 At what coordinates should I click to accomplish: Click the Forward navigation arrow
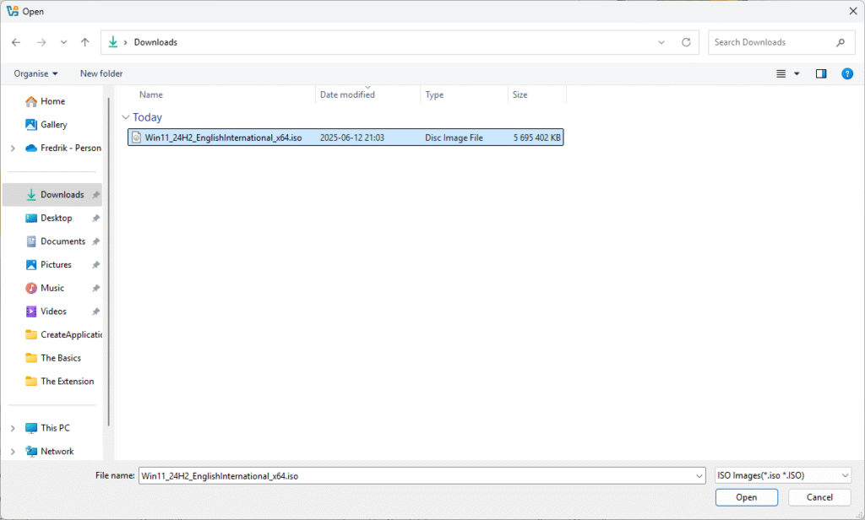(x=41, y=42)
